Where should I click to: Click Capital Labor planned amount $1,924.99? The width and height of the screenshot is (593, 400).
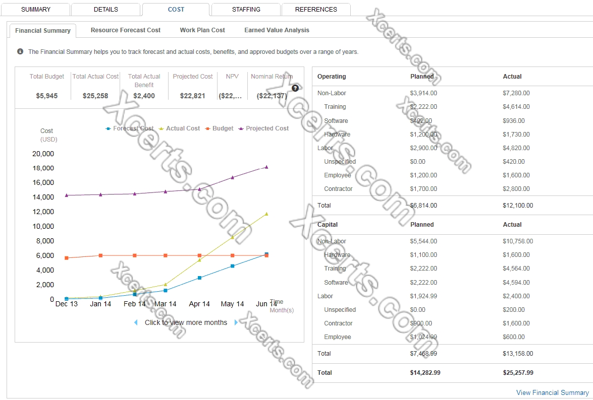(423, 296)
